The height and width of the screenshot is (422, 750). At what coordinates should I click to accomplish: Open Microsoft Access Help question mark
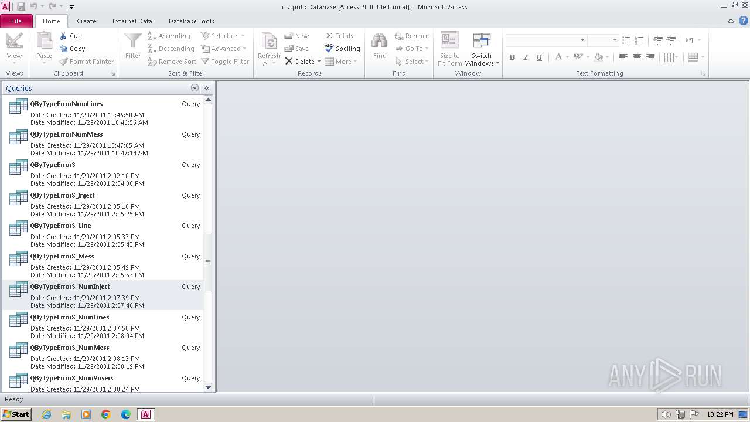coord(744,21)
